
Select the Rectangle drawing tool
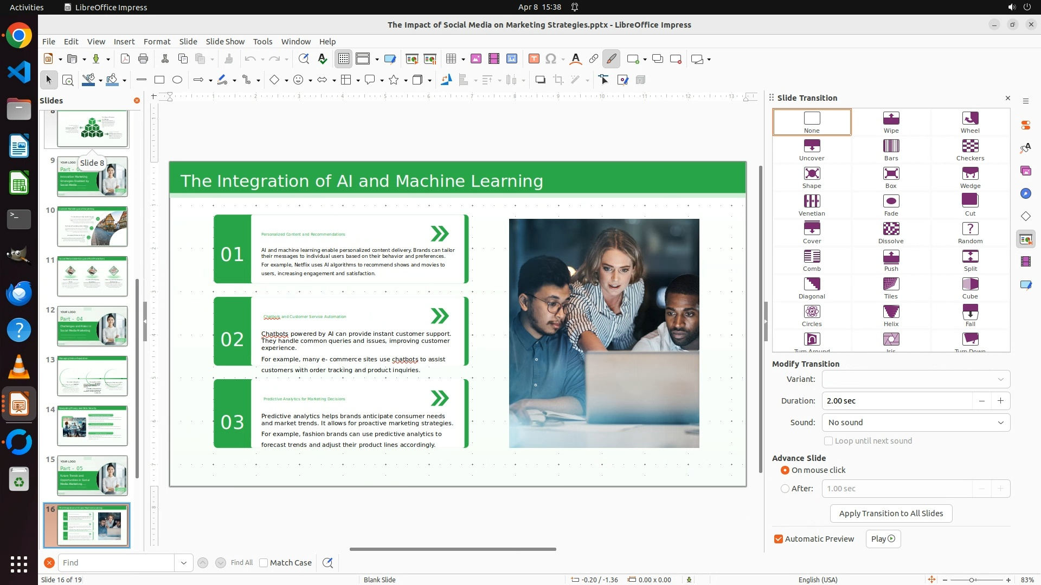(x=159, y=80)
